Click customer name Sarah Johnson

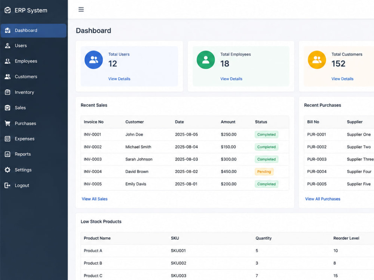(x=139, y=159)
